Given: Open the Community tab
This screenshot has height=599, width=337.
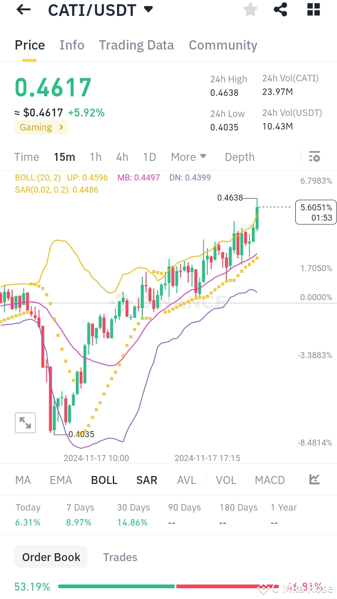Looking at the screenshot, I should tap(223, 45).
